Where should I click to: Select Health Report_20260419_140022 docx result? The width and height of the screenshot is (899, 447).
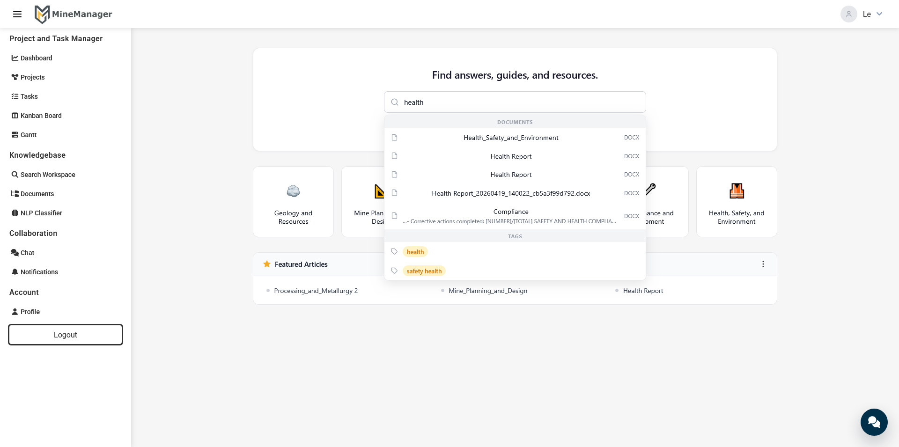tap(515, 193)
